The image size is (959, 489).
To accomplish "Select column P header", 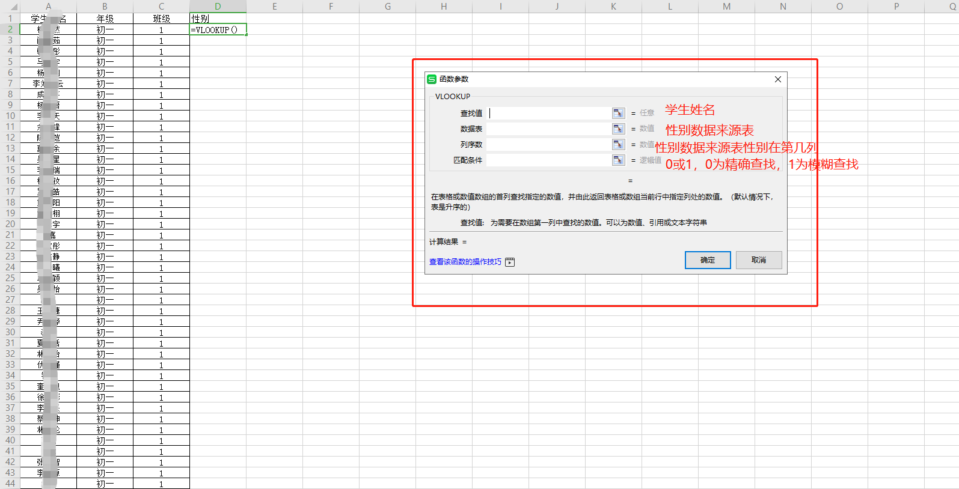I will 896,7.
